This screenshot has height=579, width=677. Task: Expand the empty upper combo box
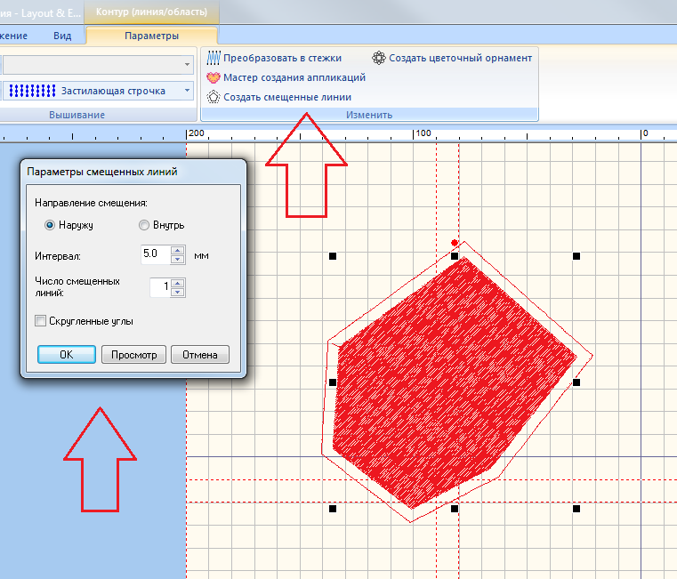tap(187, 65)
